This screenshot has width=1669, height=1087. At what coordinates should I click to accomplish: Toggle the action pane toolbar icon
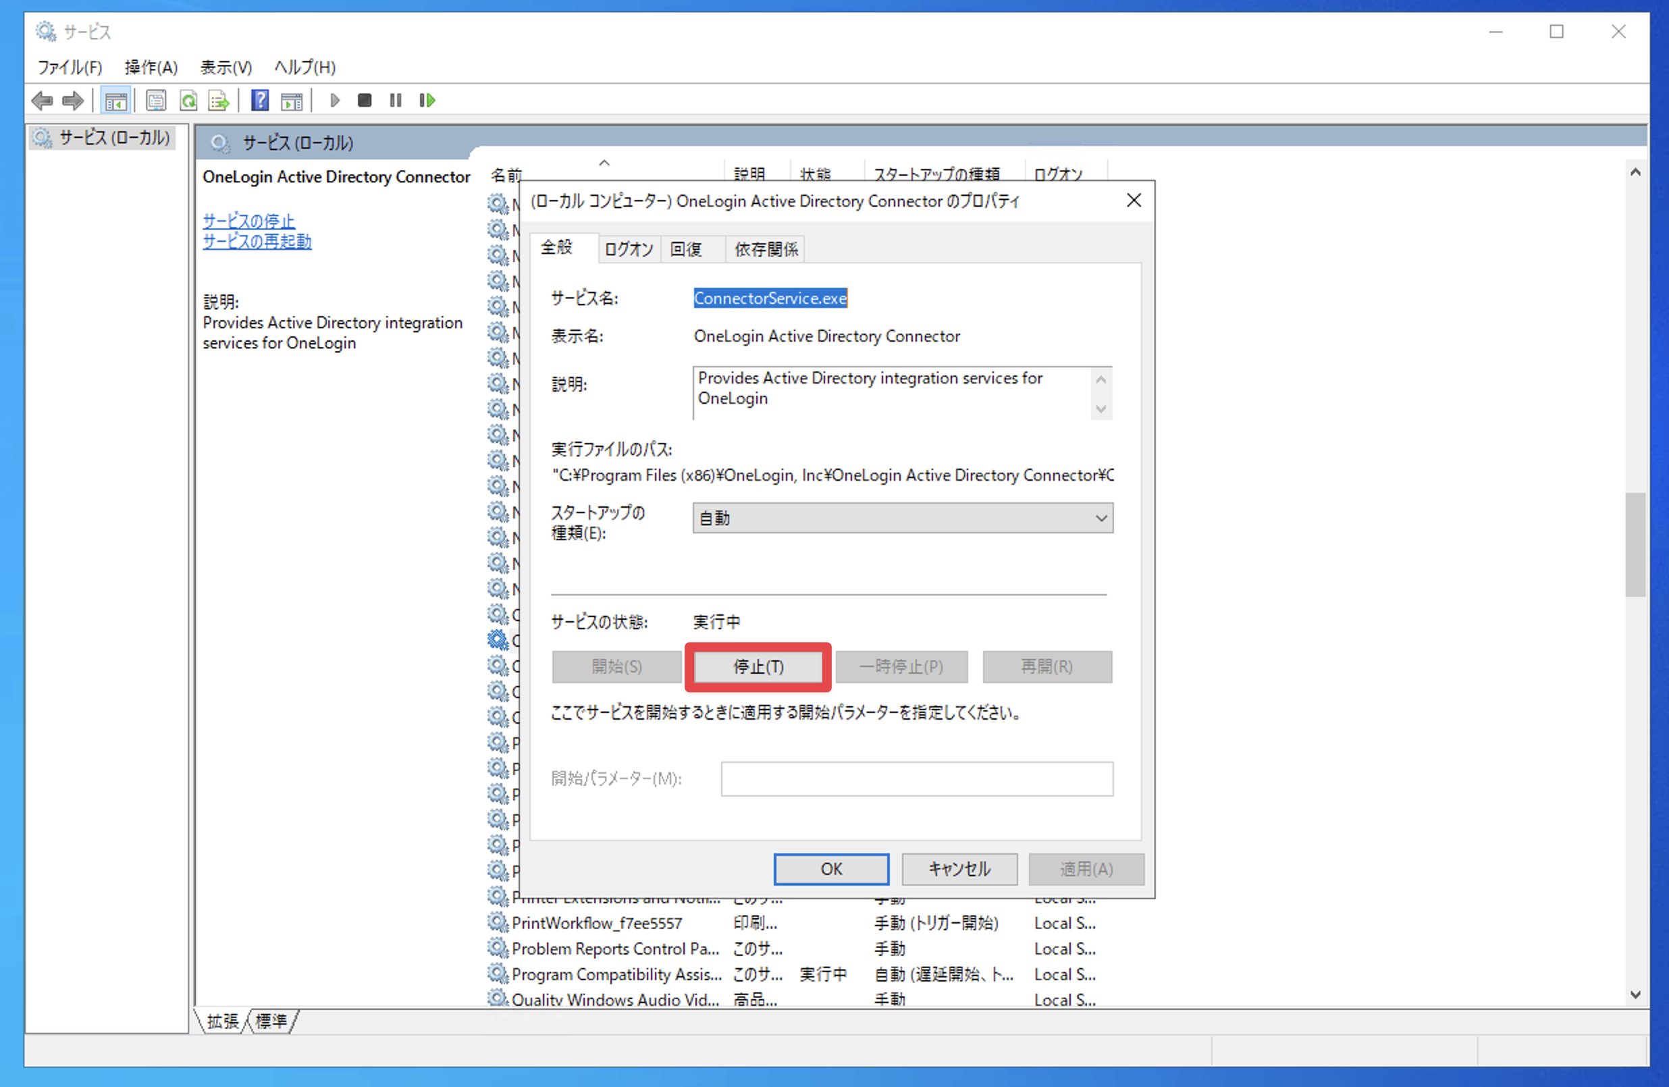click(292, 101)
